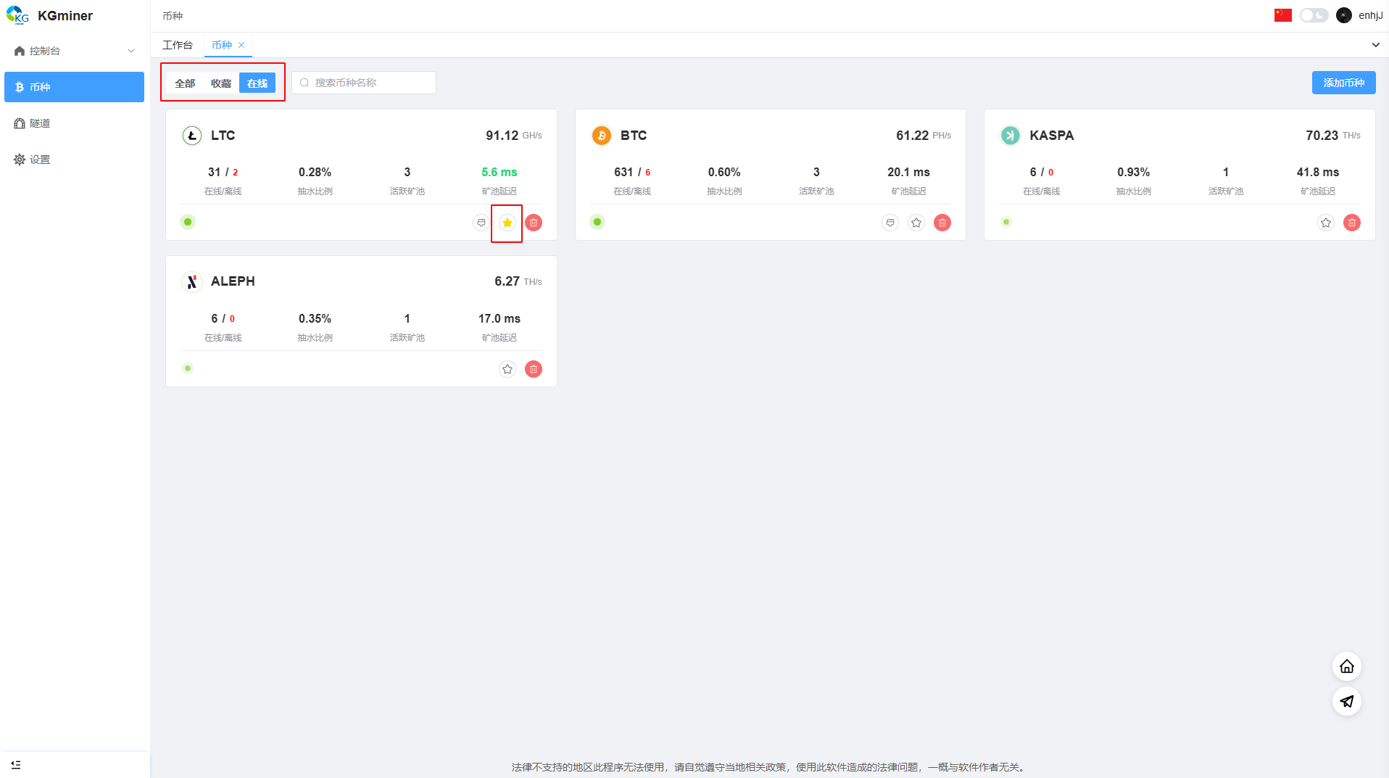Expand the 控制台 sidebar menu
1389x778 pixels.
click(x=74, y=51)
